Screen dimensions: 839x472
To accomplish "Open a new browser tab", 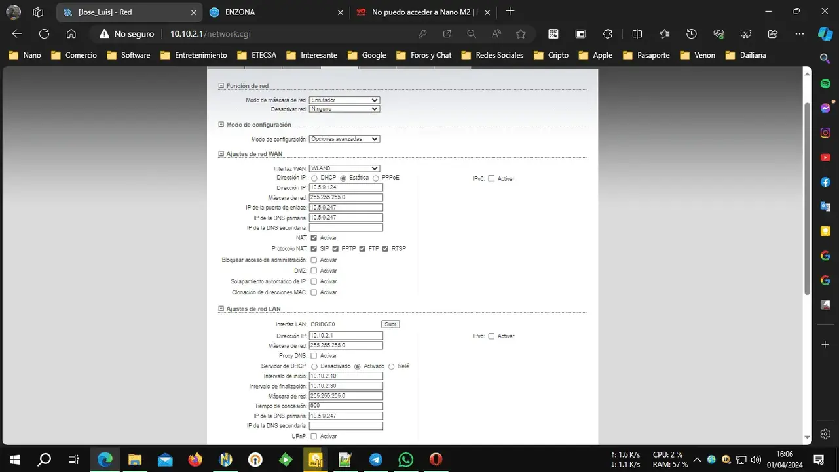I will pyautogui.click(x=510, y=11).
